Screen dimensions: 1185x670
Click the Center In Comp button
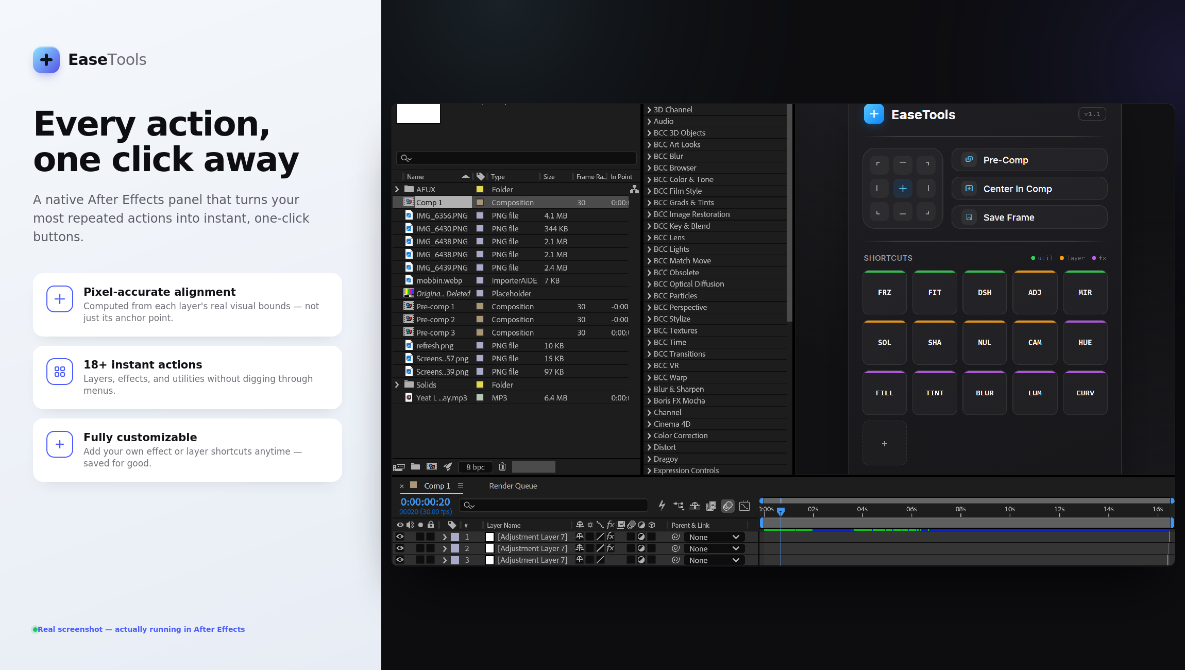click(1029, 189)
